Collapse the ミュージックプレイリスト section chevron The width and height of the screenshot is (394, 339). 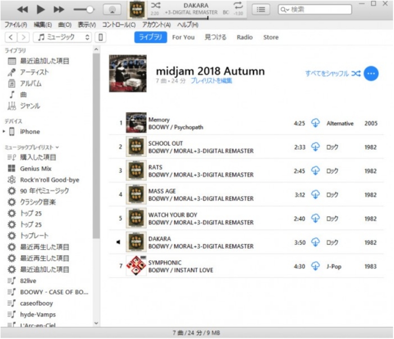click(57, 147)
